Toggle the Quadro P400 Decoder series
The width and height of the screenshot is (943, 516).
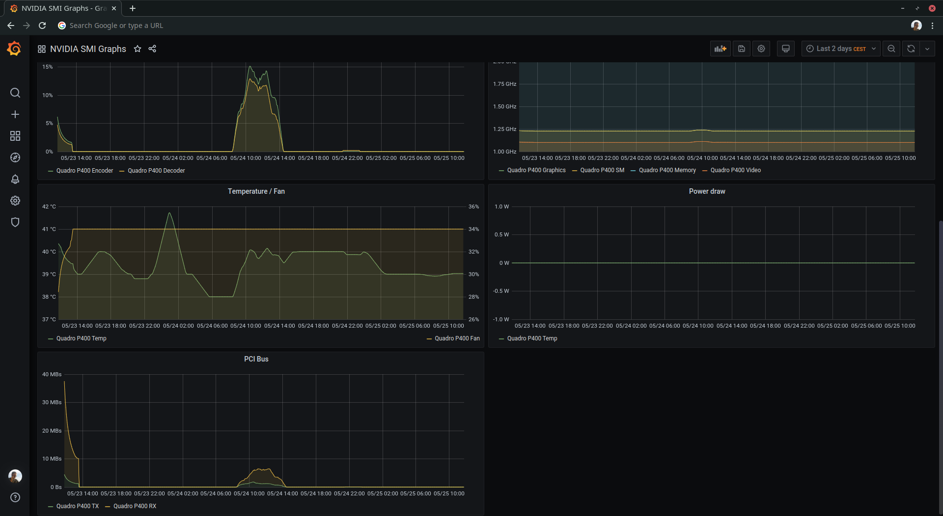tap(156, 171)
